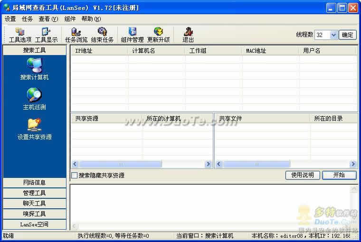Open the 线程数 dropdown arrow

point(333,35)
